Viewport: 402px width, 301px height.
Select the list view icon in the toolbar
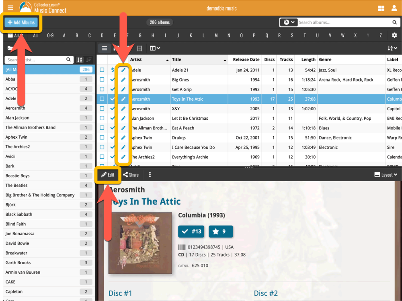[104, 48]
